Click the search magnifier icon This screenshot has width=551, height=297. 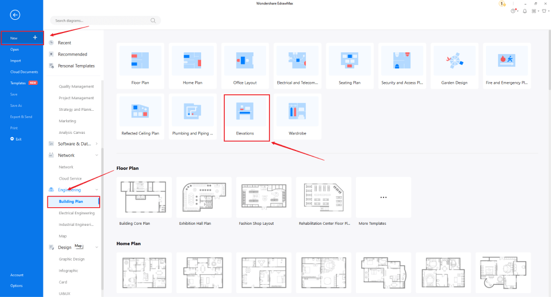tap(153, 20)
